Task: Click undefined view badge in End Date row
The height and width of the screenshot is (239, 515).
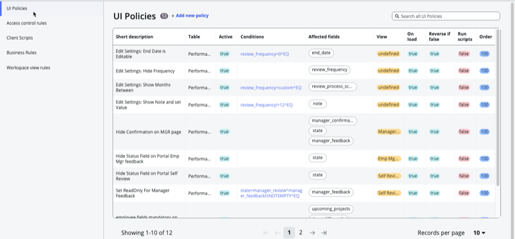Action: click(x=388, y=54)
